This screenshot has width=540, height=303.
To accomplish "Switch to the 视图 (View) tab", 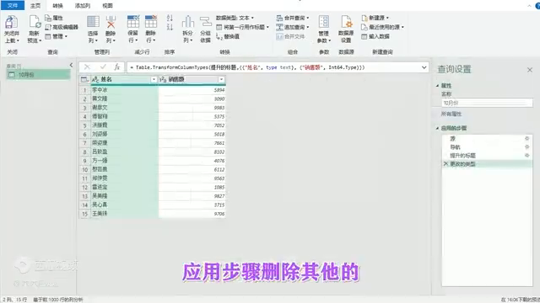I will 108,6.
